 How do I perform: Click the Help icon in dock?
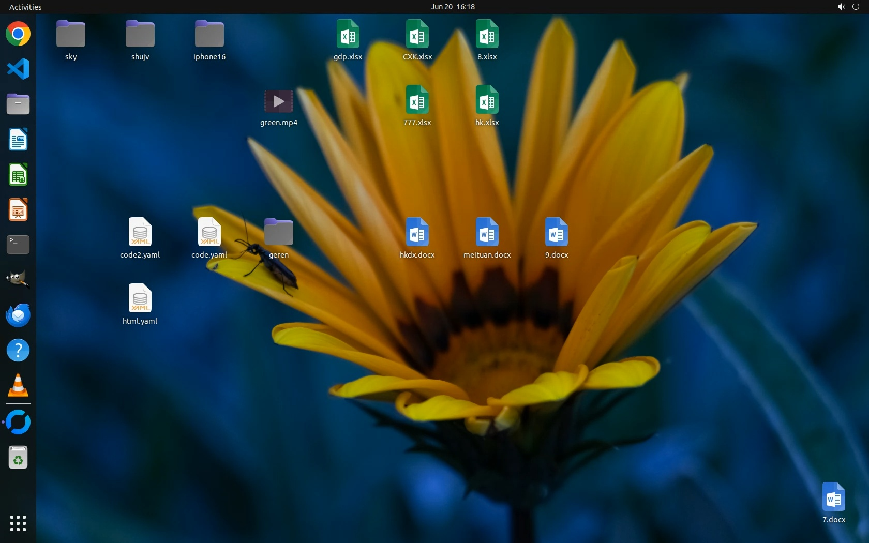click(x=18, y=350)
